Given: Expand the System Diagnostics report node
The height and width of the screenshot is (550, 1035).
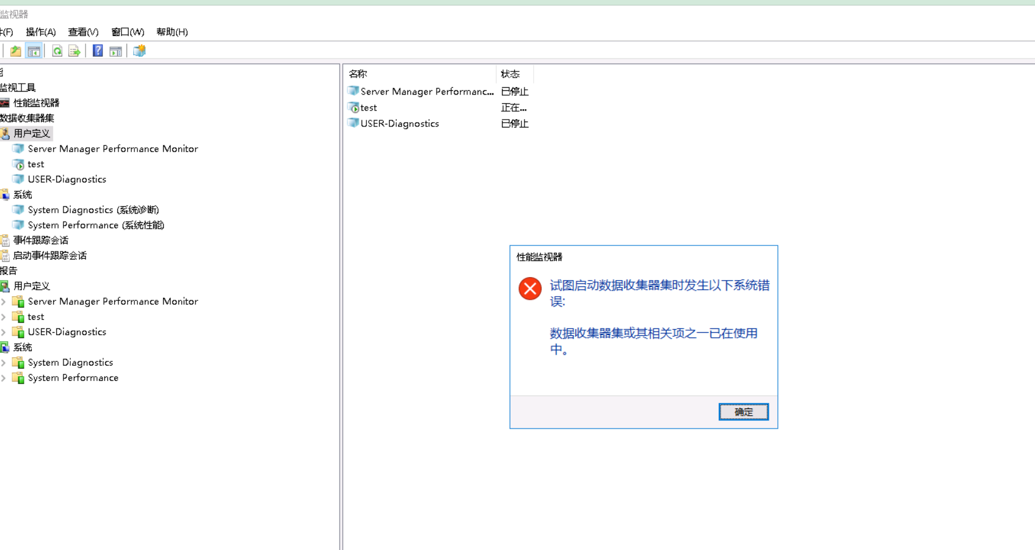Looking at the screenshot, I should 4,362.
